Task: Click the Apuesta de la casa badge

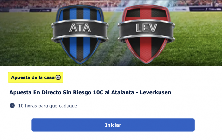Action: (36, 77)
